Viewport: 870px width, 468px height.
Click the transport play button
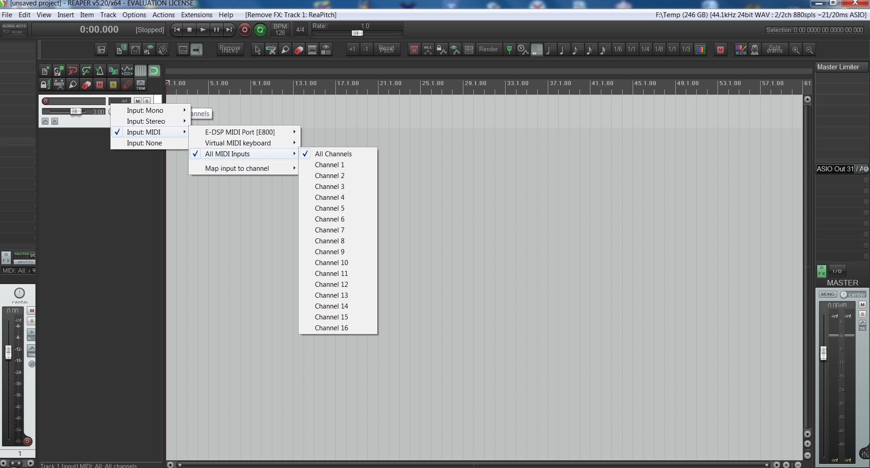pos(203,30)
